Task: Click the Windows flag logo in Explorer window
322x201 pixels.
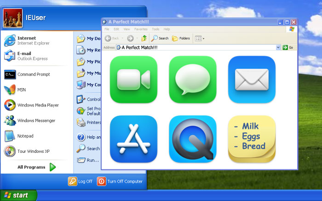Action: (292, 29)
